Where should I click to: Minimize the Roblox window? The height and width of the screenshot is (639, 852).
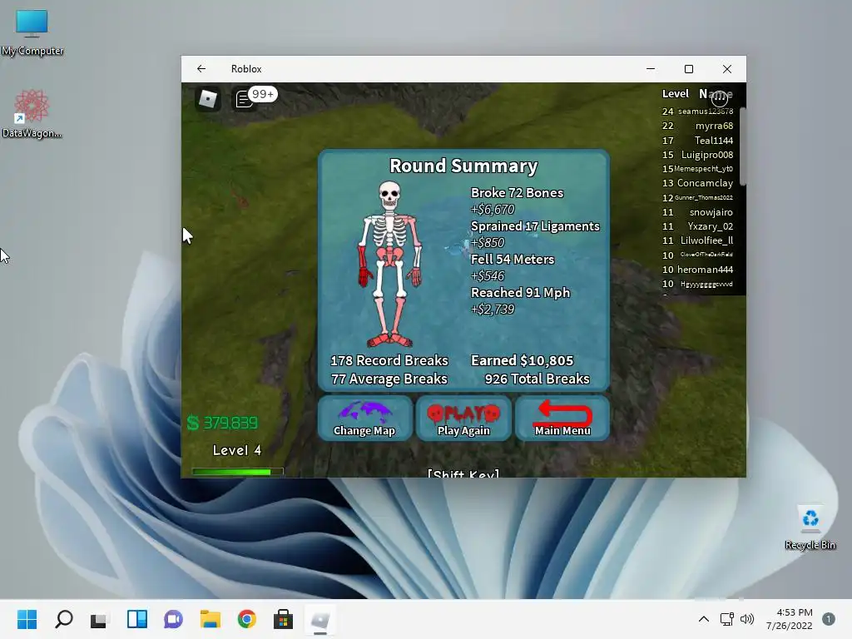click(x=651, y=69)
